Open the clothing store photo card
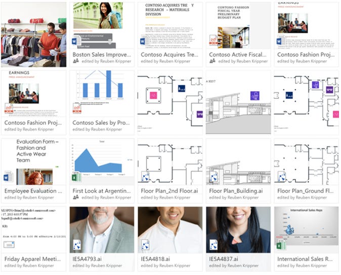The width and height of the screenshot is (341, 275). coord(34,34)
